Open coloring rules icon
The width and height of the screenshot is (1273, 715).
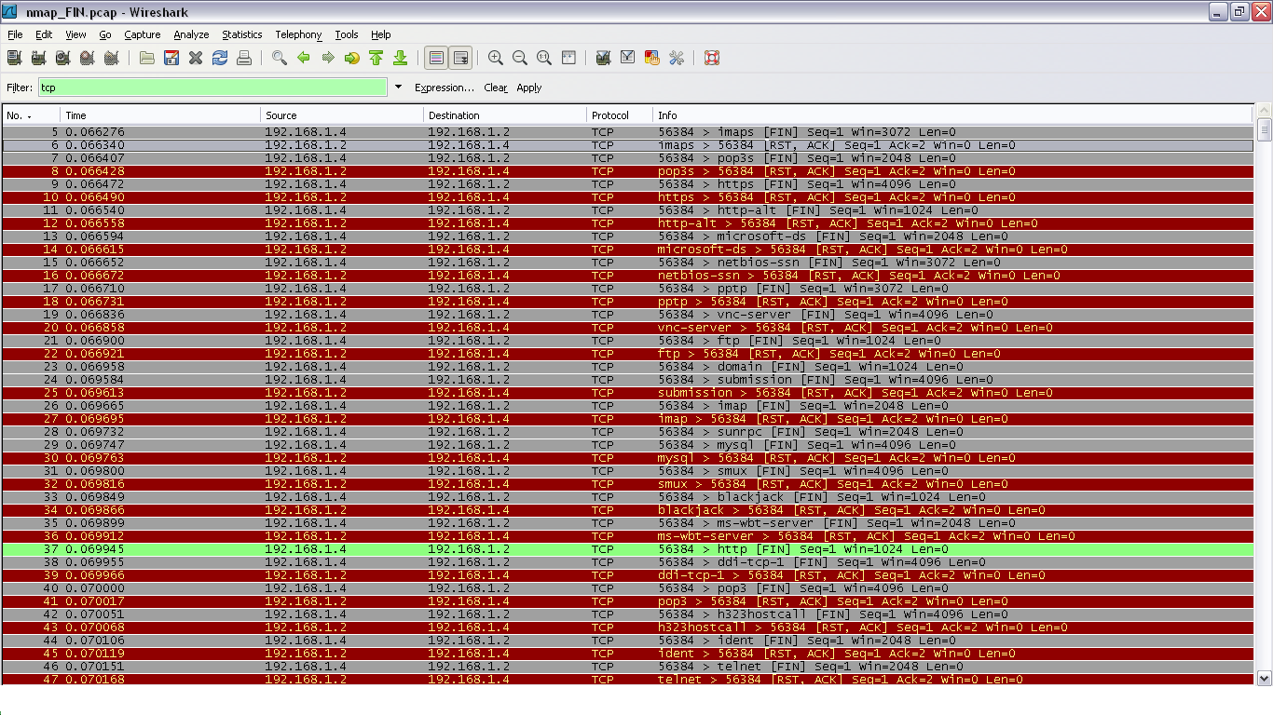click(x=652, y=58)
